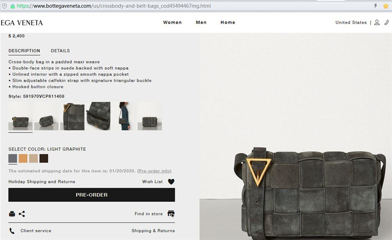This screenshot has height=240, width=392.
Task: Open the Pre-order info link
Action: click(x=154, y=171)
